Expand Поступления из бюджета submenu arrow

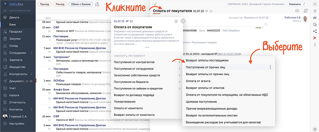click(179, 82)
